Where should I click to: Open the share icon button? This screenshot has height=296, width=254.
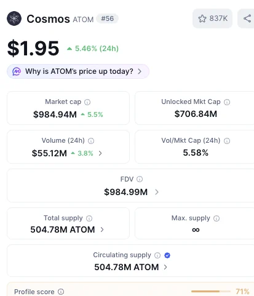[247, 18]
